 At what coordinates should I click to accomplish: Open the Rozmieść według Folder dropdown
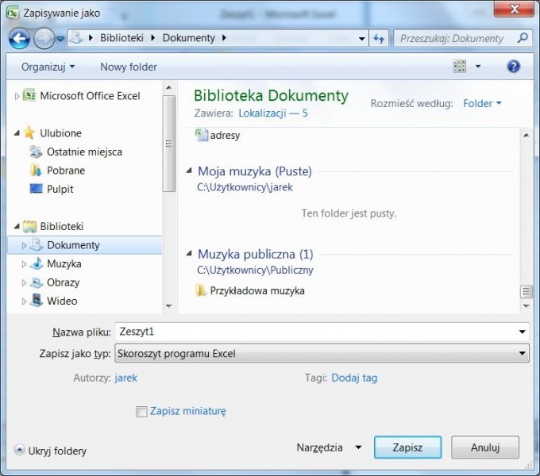point(482,103)
